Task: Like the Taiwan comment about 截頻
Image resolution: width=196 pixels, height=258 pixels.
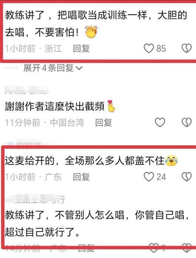Action: [160, 123]
